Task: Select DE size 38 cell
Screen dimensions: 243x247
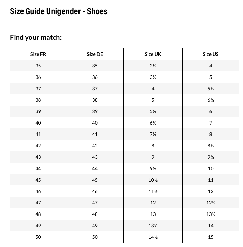Action: (95, 100)
